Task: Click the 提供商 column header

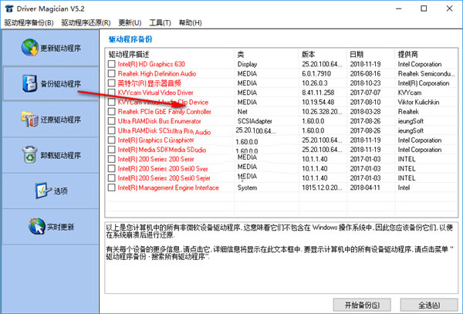Action: pos(409,54)
